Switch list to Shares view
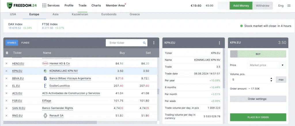 [x=12, y=43]
